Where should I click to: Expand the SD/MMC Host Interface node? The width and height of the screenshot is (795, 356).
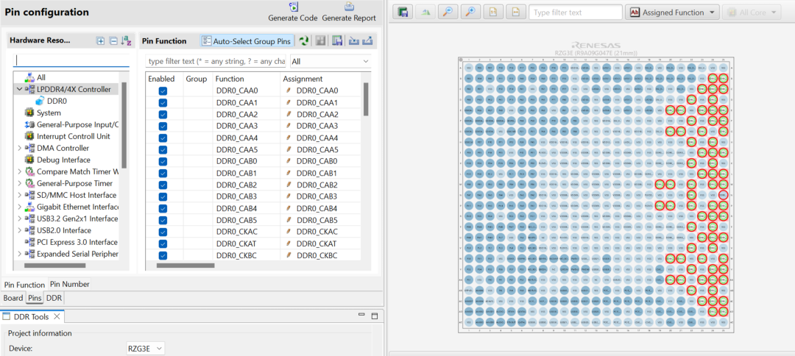coord(19,195)
